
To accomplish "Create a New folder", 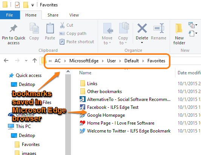I will click(179, 34).
